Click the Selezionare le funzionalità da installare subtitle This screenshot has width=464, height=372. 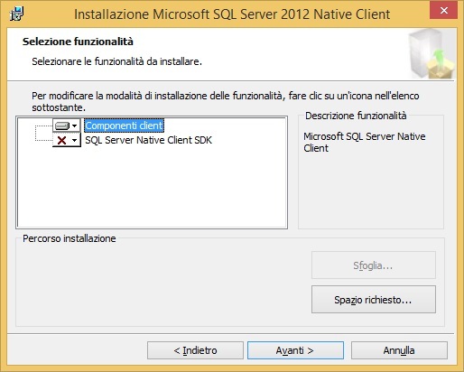coord(116,61)
